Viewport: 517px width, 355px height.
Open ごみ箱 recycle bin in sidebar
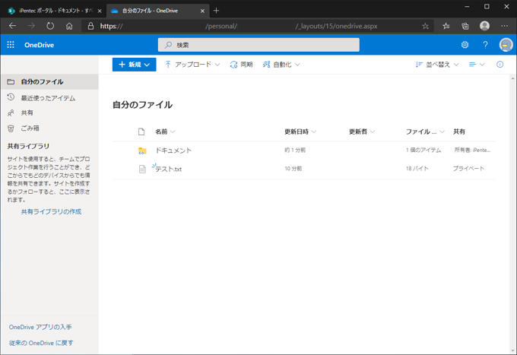[49, 128]
